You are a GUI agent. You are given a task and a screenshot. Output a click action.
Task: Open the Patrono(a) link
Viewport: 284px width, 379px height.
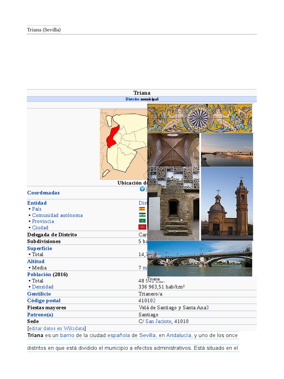pos(40,315)
